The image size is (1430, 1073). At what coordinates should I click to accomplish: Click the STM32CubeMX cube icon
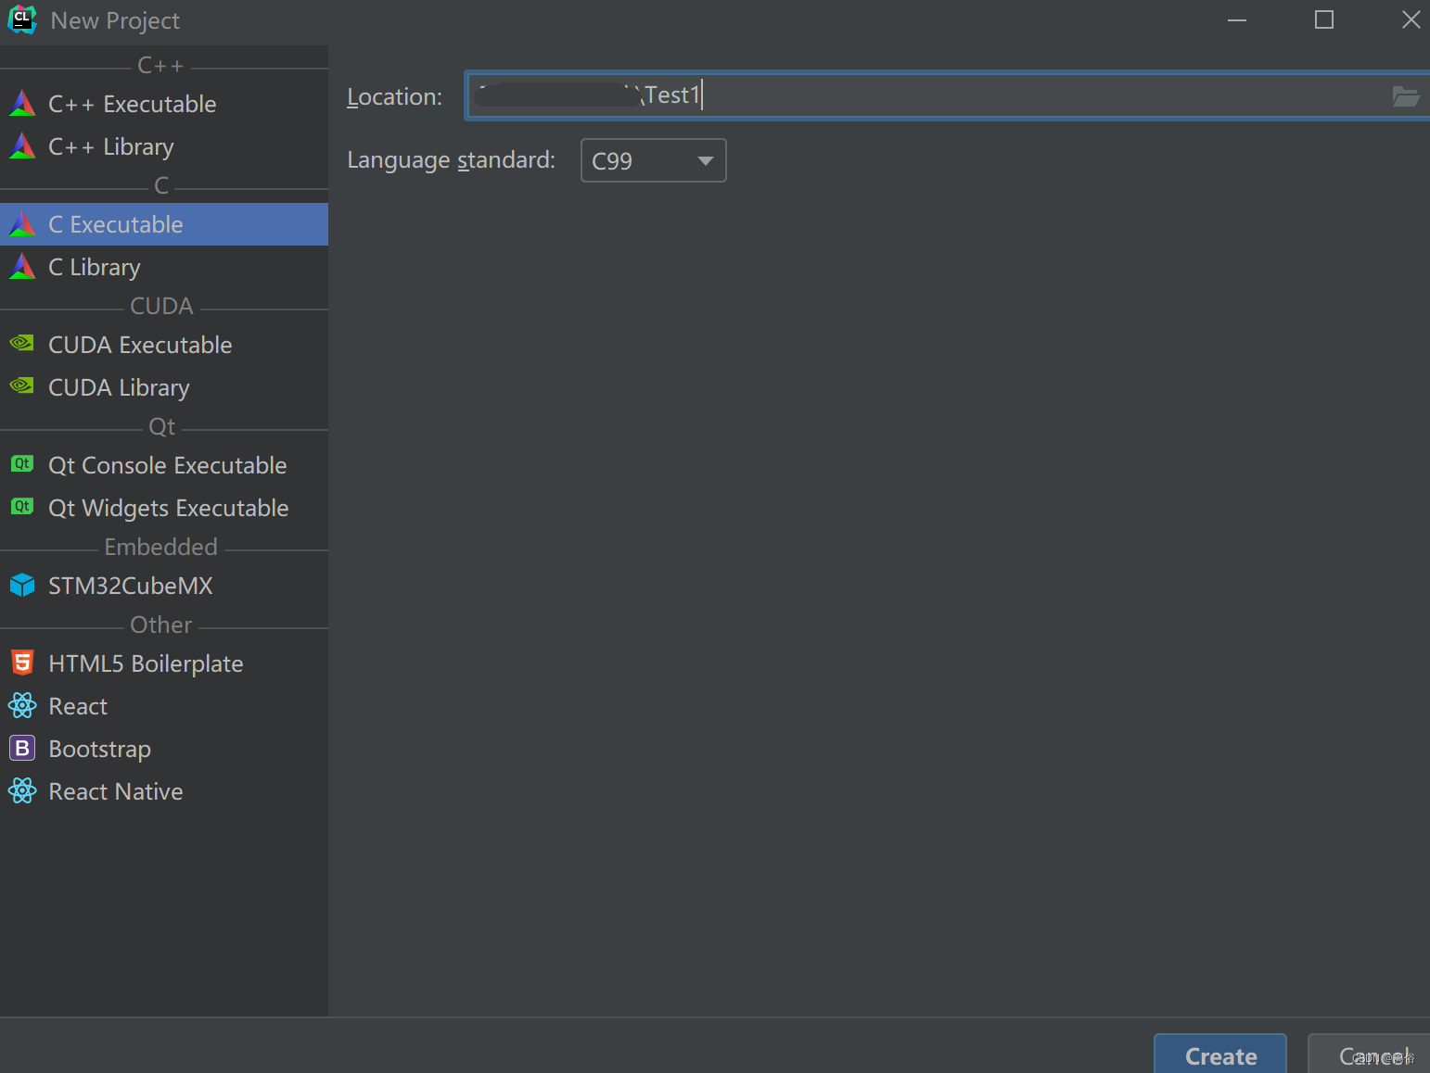[x=22, y=586]
